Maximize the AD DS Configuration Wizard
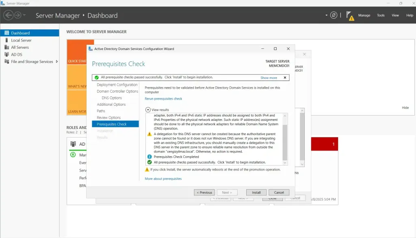Viewport: 416px width, 238px height. coord(275,48)
